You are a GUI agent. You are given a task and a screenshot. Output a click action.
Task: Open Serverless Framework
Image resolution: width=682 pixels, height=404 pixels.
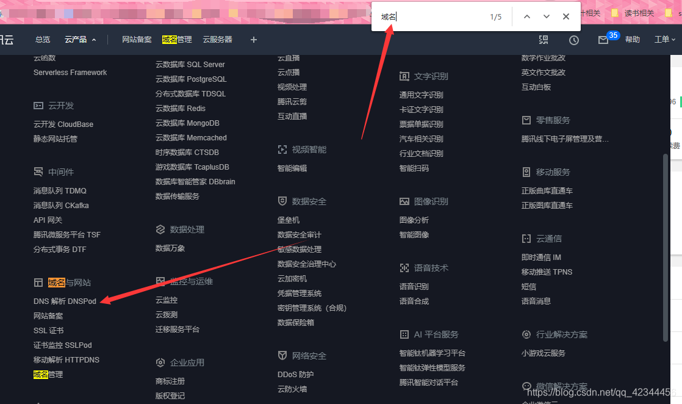point(70,73)
